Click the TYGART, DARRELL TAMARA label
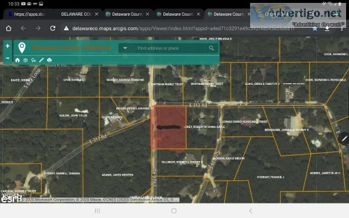Screen dimensions: 349x218 tap(62, 173)
